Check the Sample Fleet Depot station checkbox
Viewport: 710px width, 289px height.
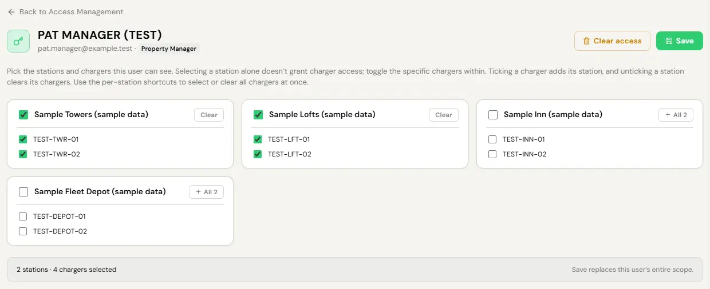click(23, 192)
